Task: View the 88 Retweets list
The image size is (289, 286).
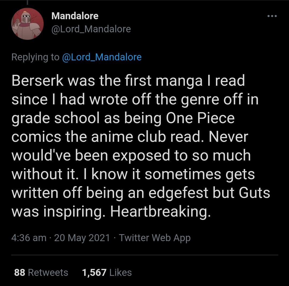Action: coord(41,272)
